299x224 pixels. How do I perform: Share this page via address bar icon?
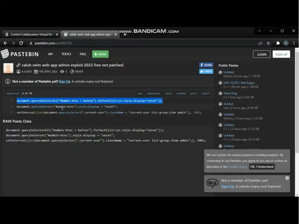click(x=260, y=43)
